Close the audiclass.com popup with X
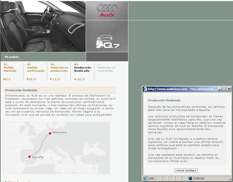 229,89
